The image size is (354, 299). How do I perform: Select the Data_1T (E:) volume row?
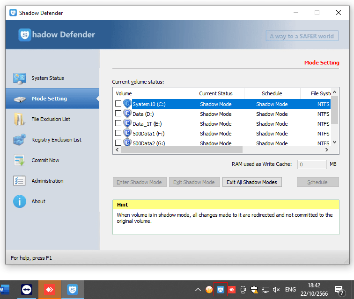222,124
